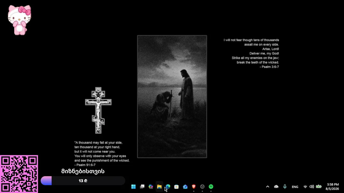Click 'Arise, Lord!' verse line
The width and height of the screenshot is (344, 193).
coord(271,49)
